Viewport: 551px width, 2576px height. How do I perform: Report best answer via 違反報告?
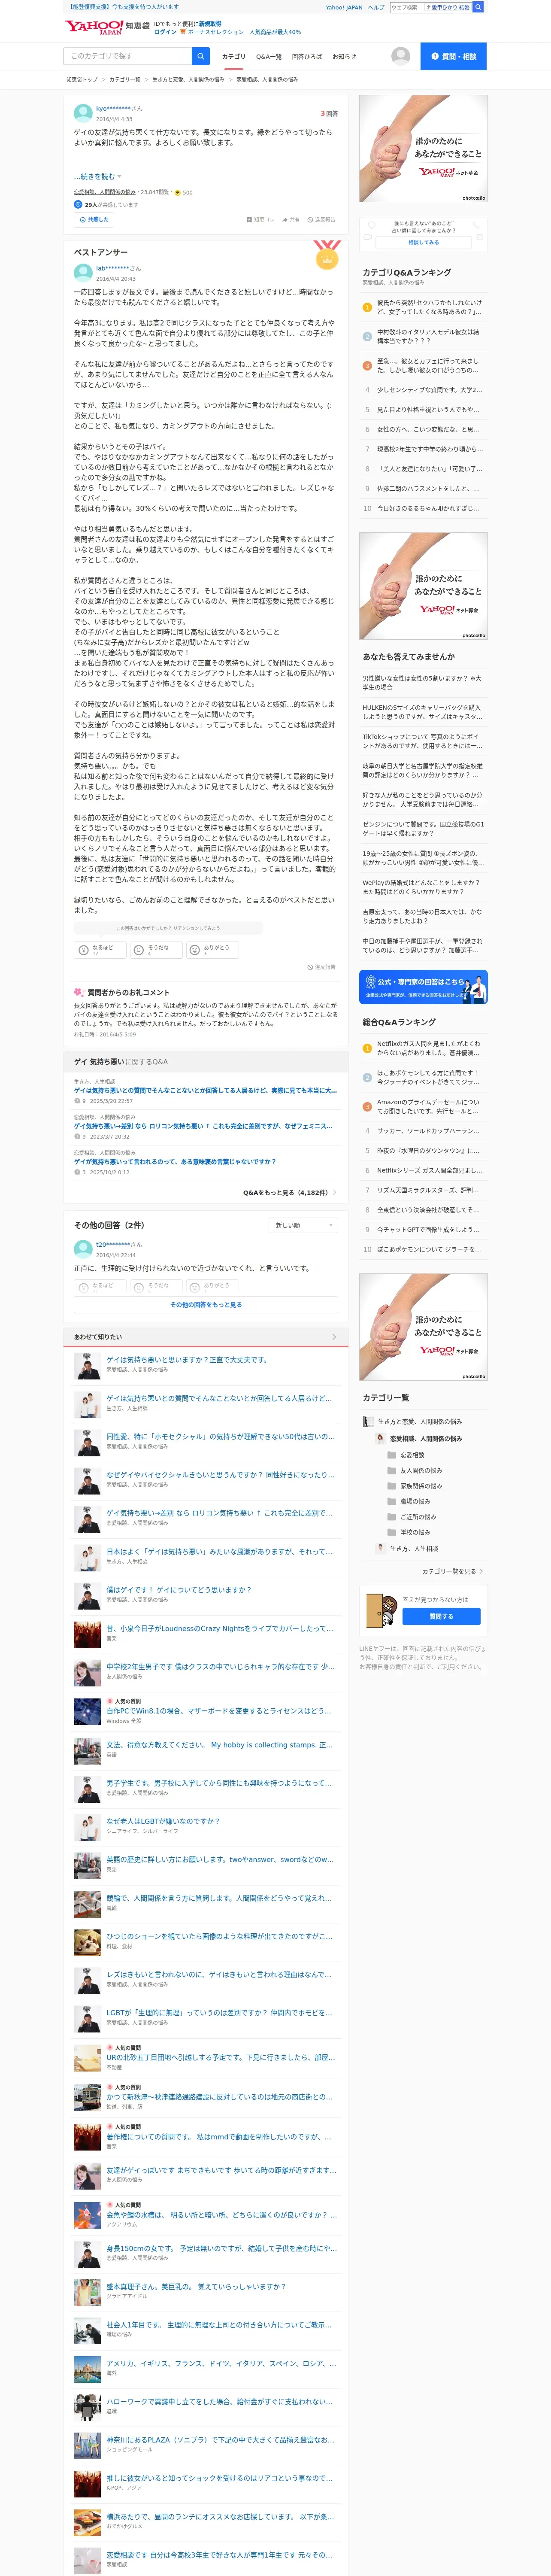[x=321, y=967]
